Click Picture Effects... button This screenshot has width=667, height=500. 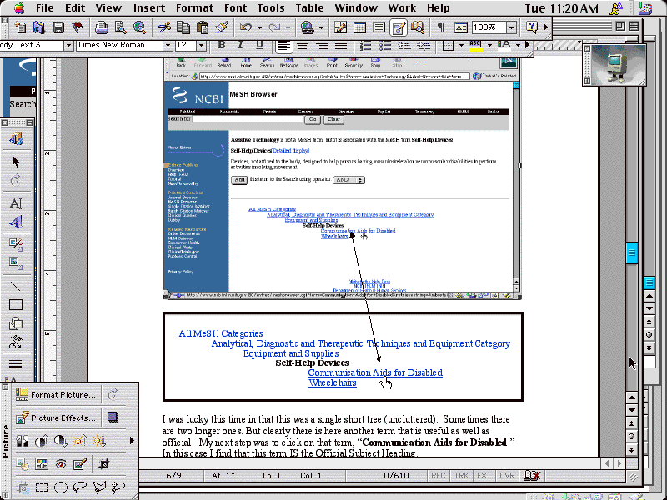click(57, 418)
